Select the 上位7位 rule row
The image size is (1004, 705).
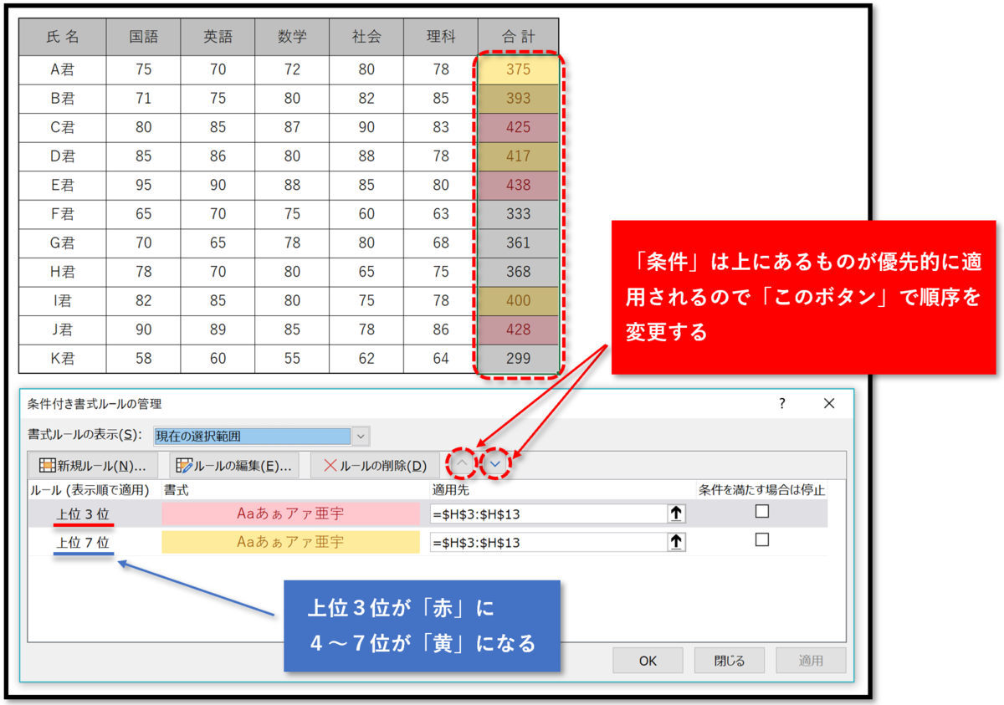(x=82, y=542)
